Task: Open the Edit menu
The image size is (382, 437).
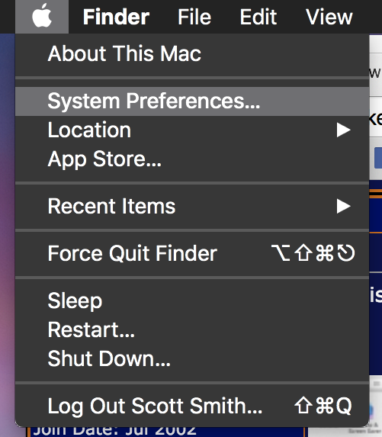Action: [x=258, y=17]
